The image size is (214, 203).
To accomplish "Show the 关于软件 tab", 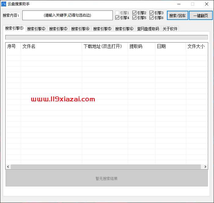I will point(170,29).
